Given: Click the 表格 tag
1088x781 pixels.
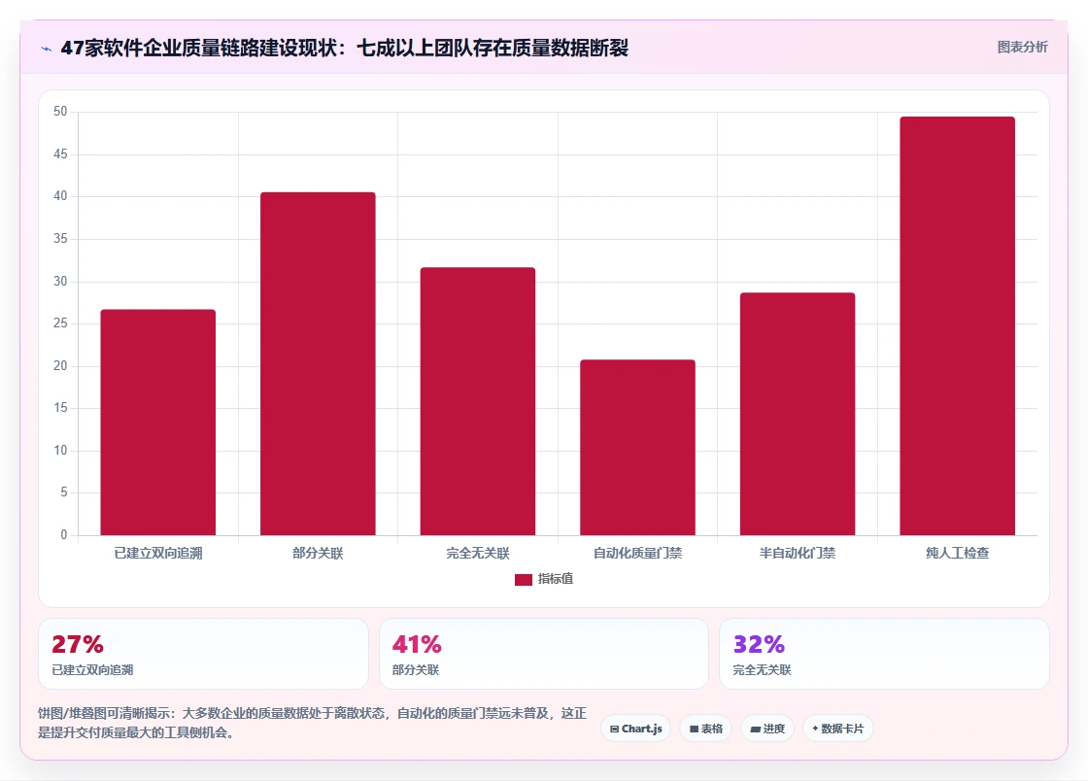Looking at the screenshot, I should [x=705, y=729].
